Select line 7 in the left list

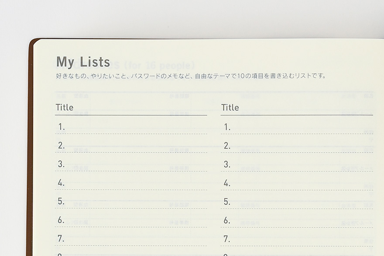131,239
